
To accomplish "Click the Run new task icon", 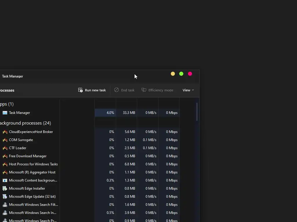I will tap(80, 90).
